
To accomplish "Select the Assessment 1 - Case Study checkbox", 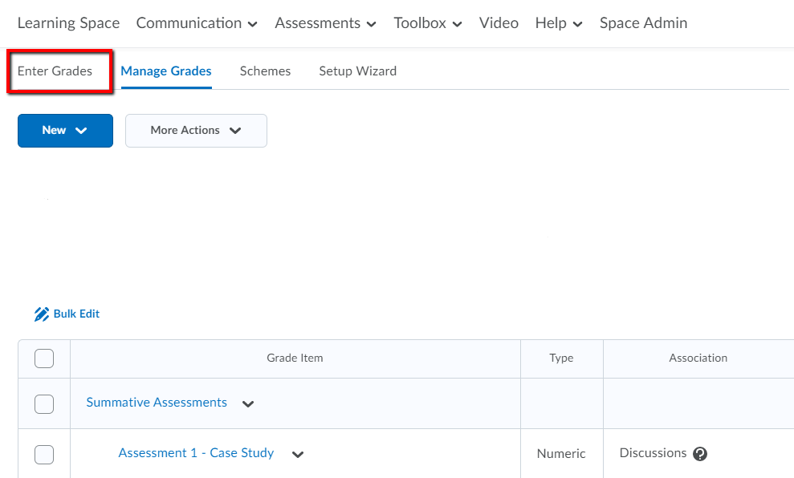I will pos(44,454).
